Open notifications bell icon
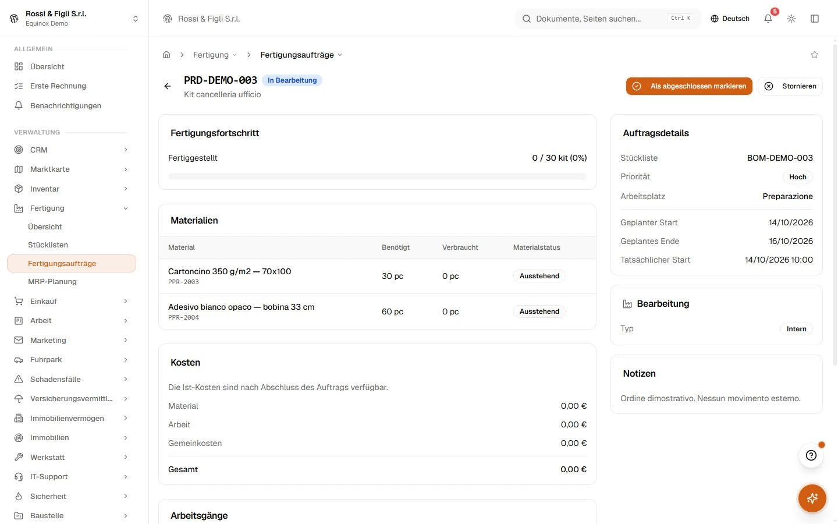This screenshot has width=838, height=524. [x=768, y=19]
